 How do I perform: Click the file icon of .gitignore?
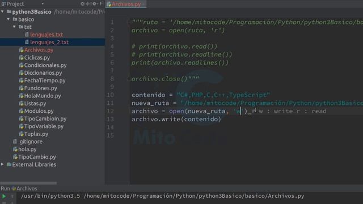point(15,141)
